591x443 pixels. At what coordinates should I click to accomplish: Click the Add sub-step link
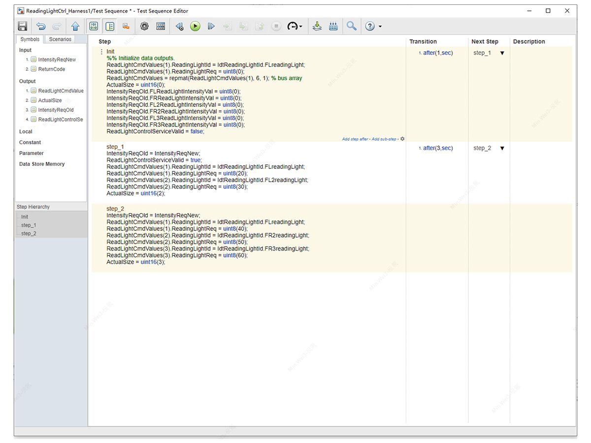pyautogui.click(x=384, y=139)
